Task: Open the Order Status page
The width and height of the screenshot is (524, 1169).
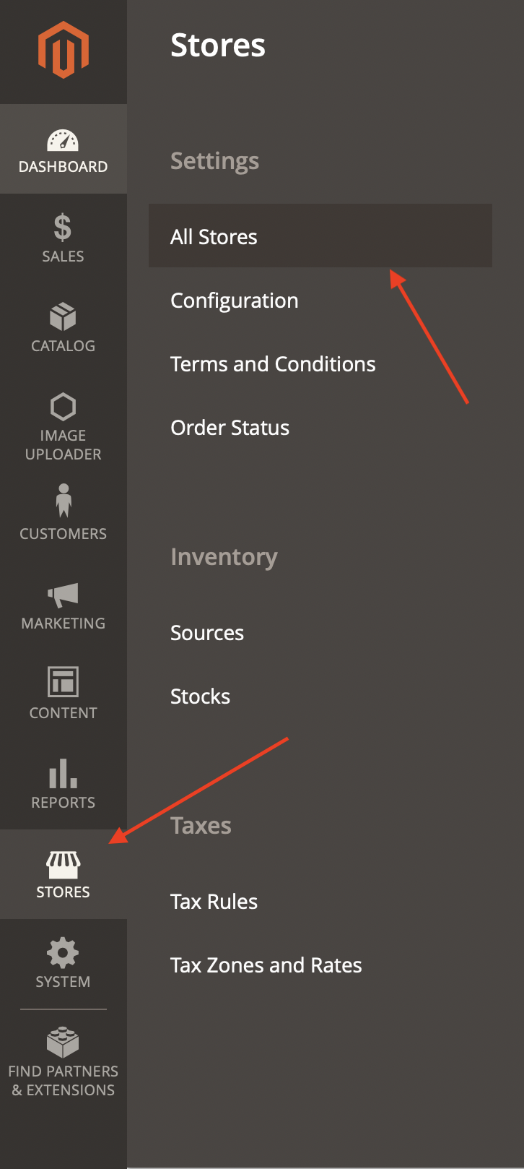Action: pyautogui.click(x=229, y=427)
